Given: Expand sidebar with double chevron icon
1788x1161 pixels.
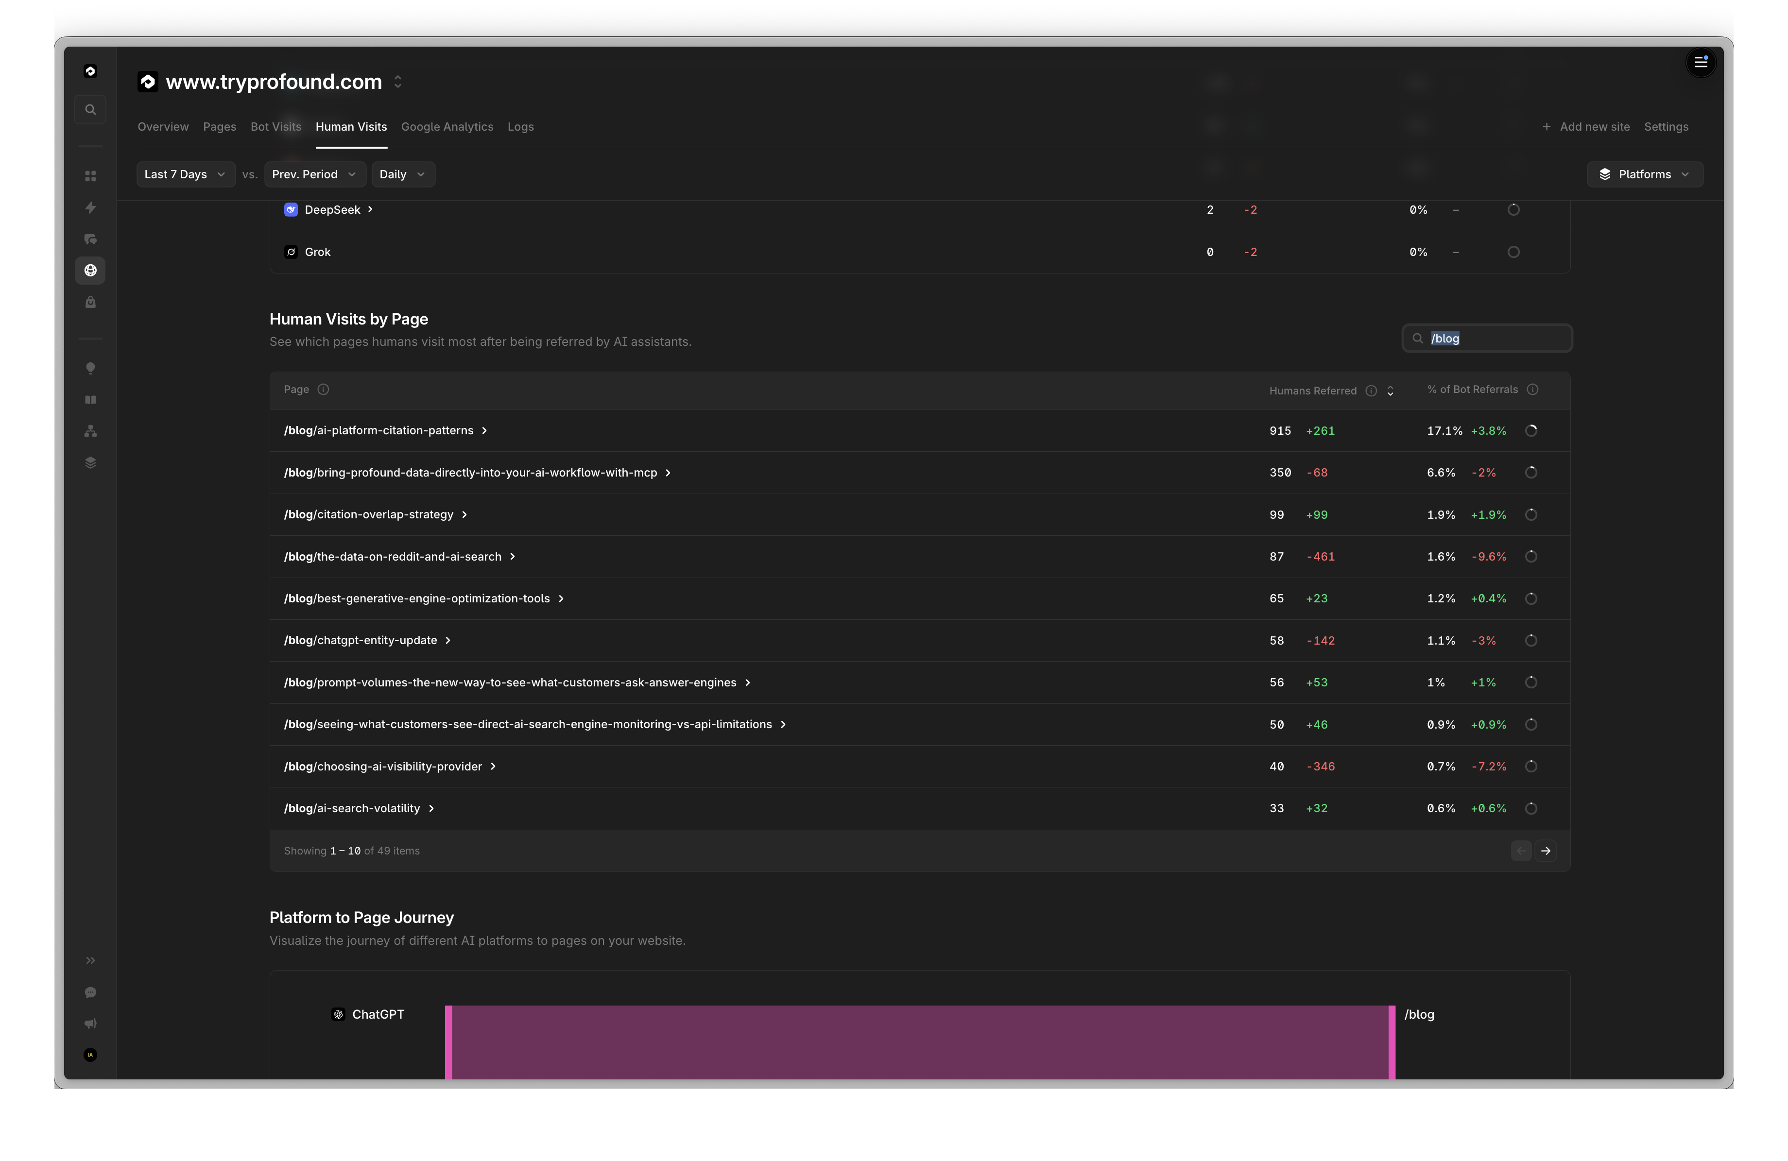Looking at the screenshot, I should coord(90,960).
